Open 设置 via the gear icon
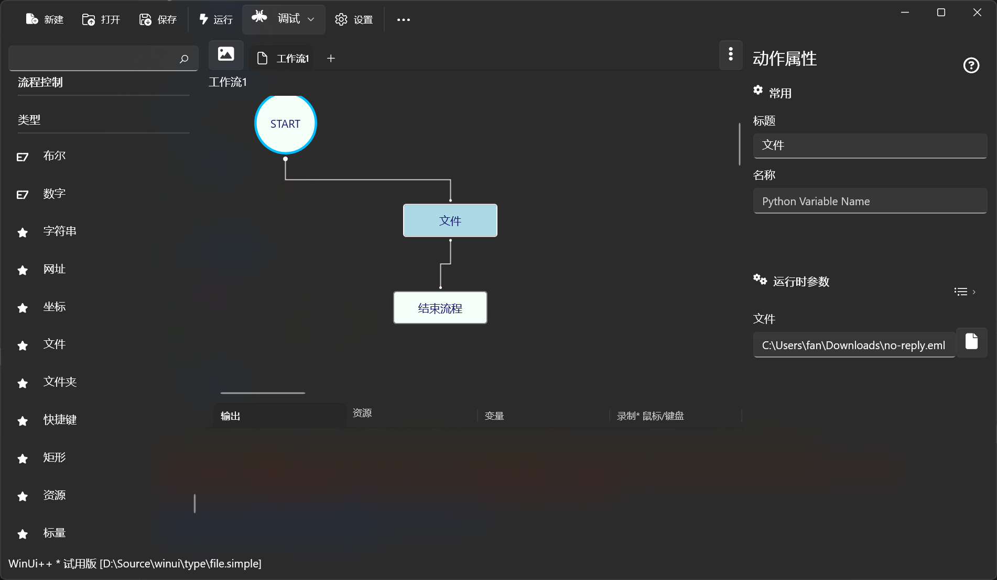This screenshot has width=997, height=580. coord(341,19)
